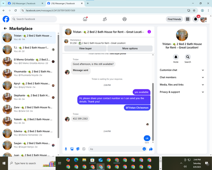Click View buyer button

pyautogui.click(x=85, y=48)
